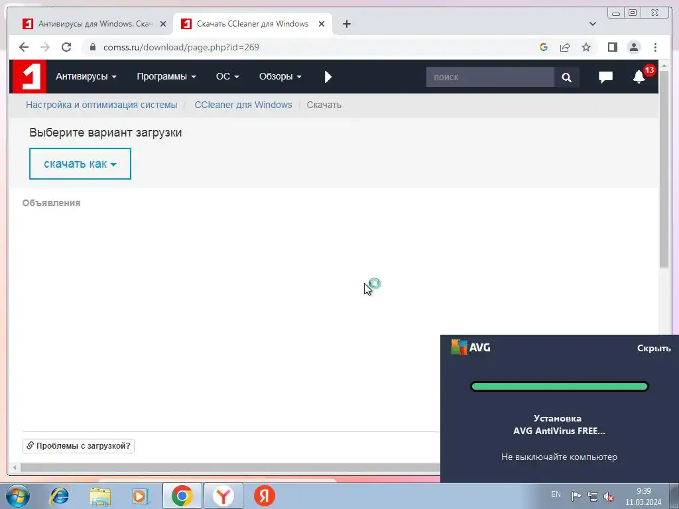The width and height of the screenshot is (679, 509).
Task: Click the AVG logo in installer popup
Action: pos(471,347)
